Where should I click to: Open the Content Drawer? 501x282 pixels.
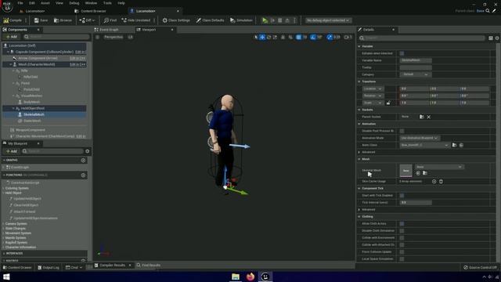tap(17, 268)
